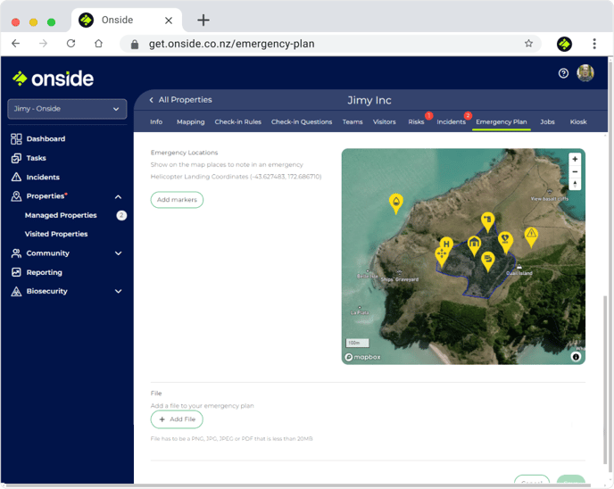This screenshot has height=489, width=614.
Task: Select the water drop map marker
Action: click(396, 203)
